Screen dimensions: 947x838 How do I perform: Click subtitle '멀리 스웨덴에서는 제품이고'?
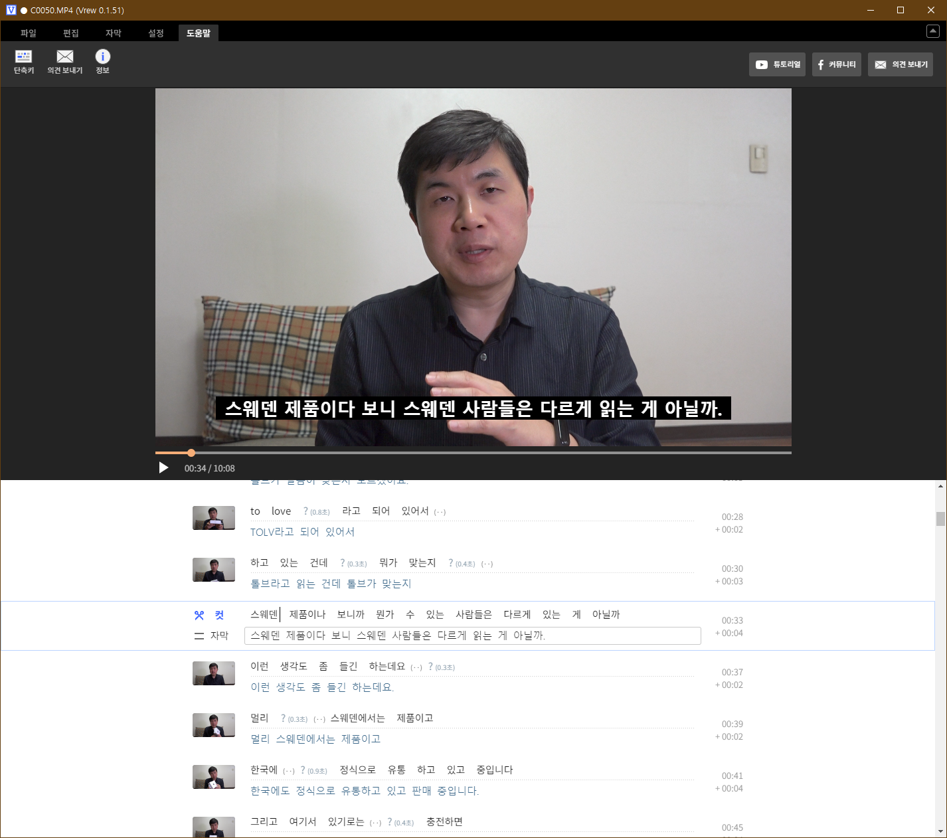pos(315,739)
